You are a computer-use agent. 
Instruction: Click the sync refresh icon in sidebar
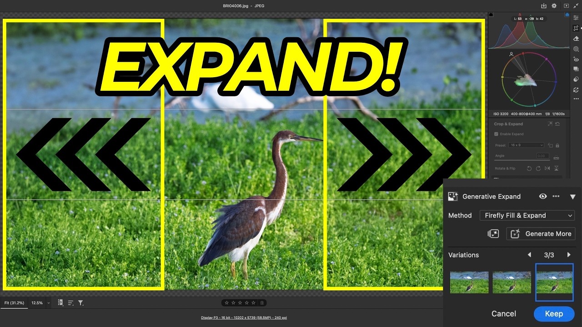click(x=576, y=90)
